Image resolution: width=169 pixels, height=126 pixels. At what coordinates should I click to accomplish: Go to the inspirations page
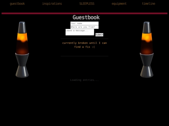pos(52,4)
